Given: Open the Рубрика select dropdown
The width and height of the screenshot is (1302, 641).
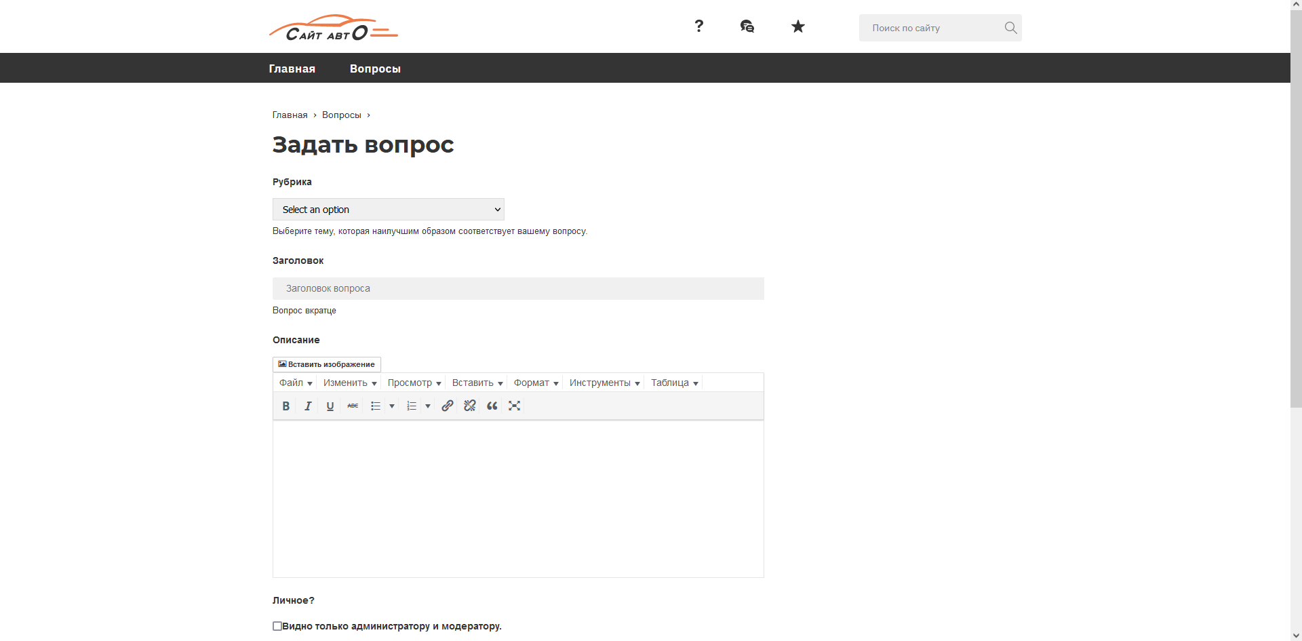Looking at the screenshot, I should pyautogui.click(x=389, y=210).
